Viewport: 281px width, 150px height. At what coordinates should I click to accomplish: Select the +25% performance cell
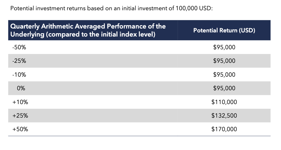[20, 116]
